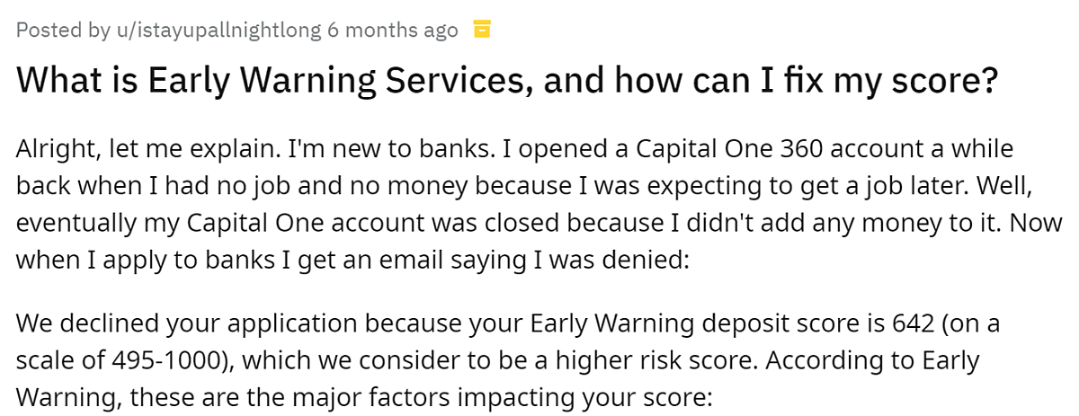1079x416 pixels.
Task: Open the u/istayupallnightlong user profile
Action: tap(216, 31)
